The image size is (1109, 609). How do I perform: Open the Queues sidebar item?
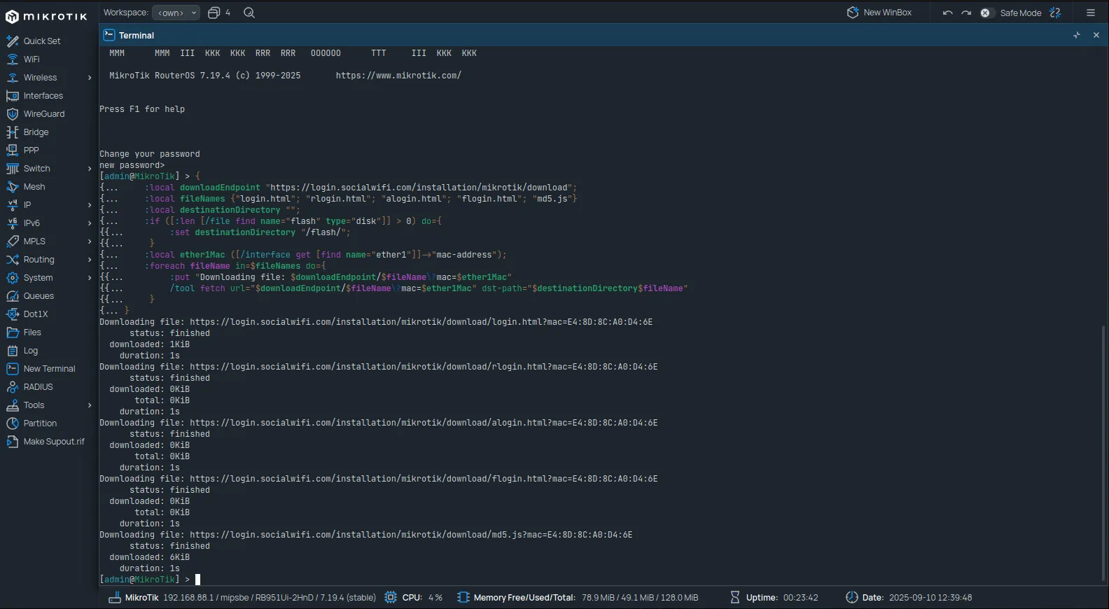(x=39, y=296)
